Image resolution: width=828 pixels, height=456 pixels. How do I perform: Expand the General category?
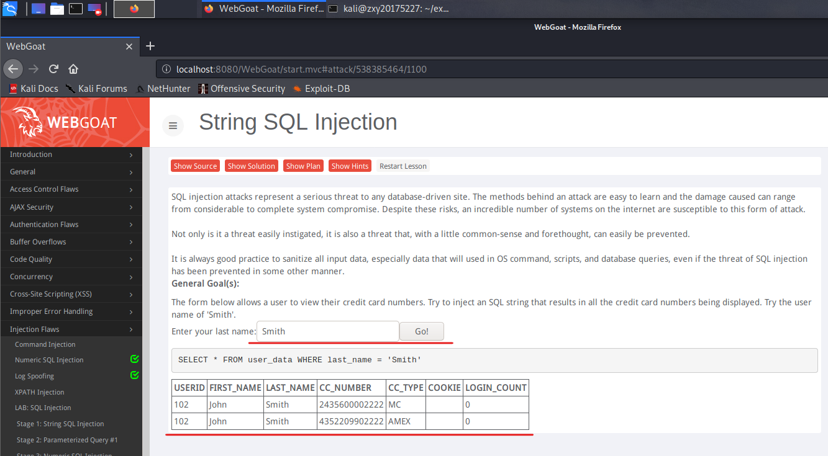tap(71, 172)
